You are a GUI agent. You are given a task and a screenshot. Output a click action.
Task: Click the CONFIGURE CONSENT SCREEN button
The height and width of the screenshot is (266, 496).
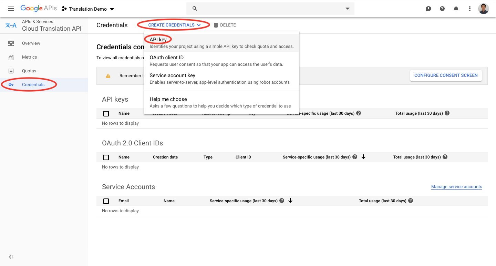click(x=446, y=75)
